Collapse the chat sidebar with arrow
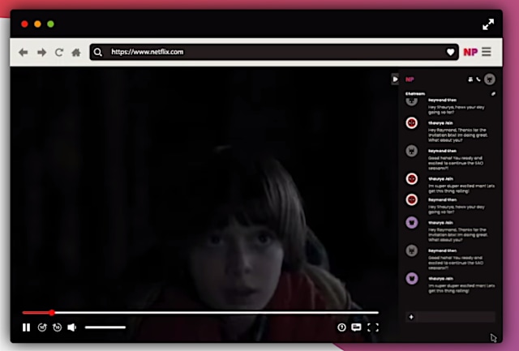 click(x=395, y=79)
